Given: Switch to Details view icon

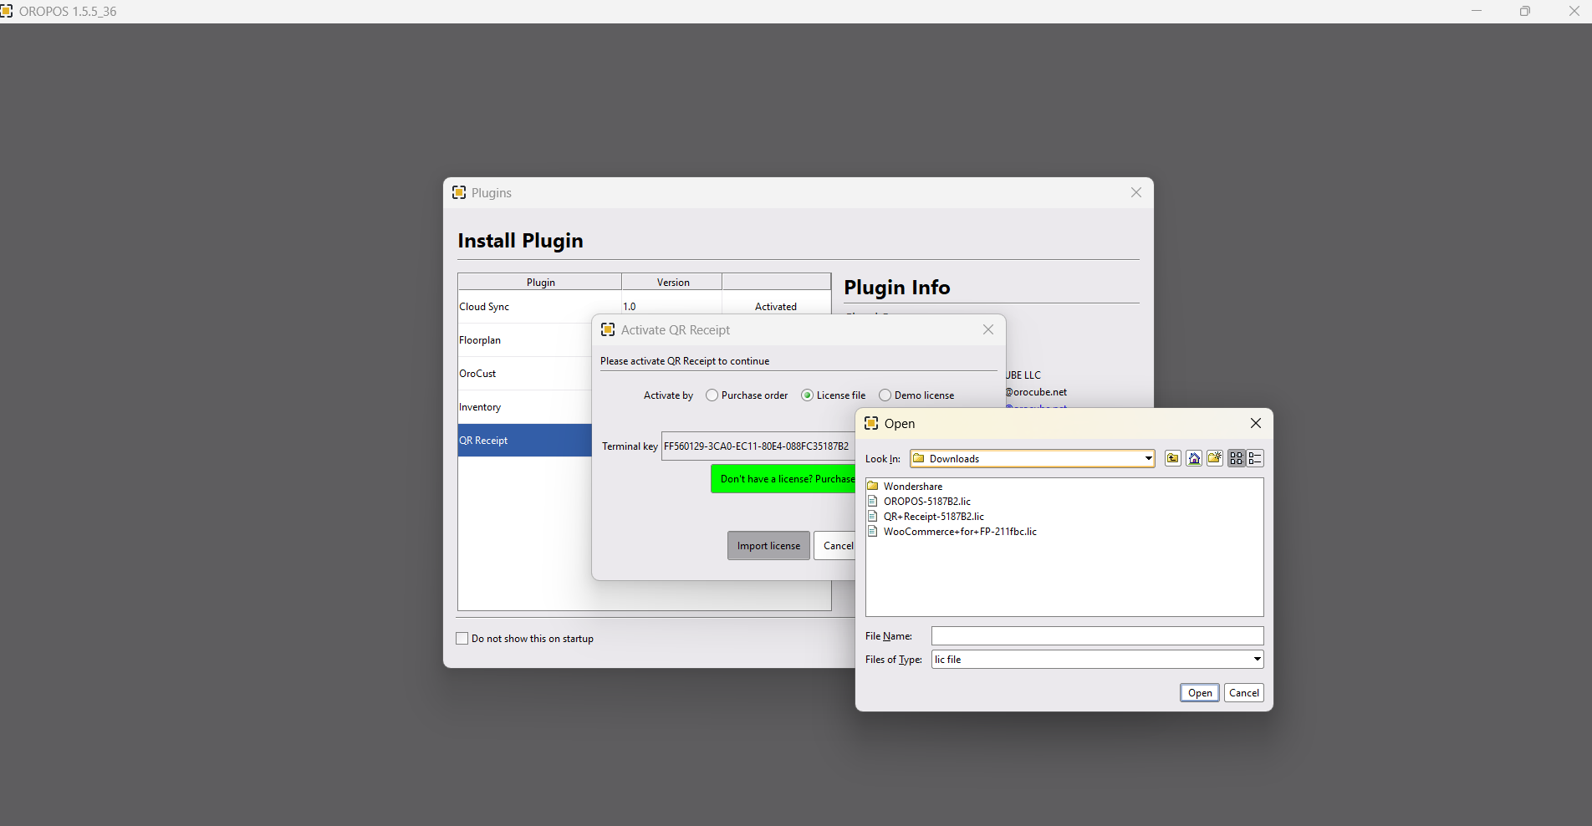Looking at the screenshot, I should coord(1255,458).
